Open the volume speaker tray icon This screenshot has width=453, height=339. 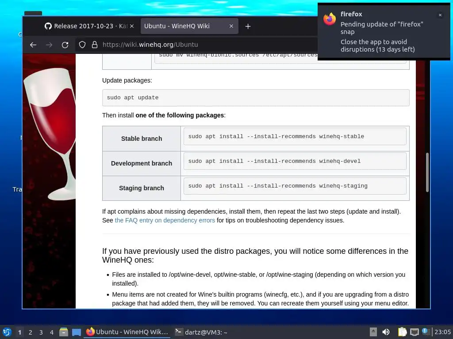tap(386, 332)
